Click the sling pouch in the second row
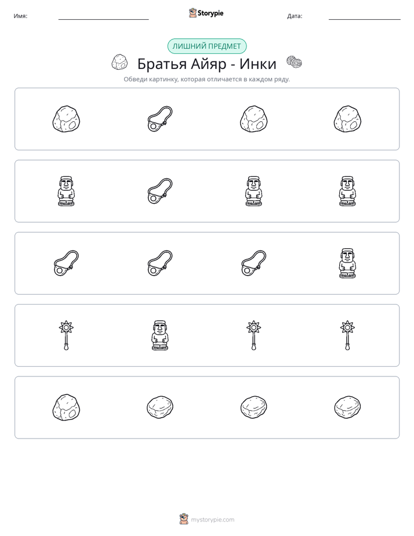414x536 pixels. (x=160, y=191)
